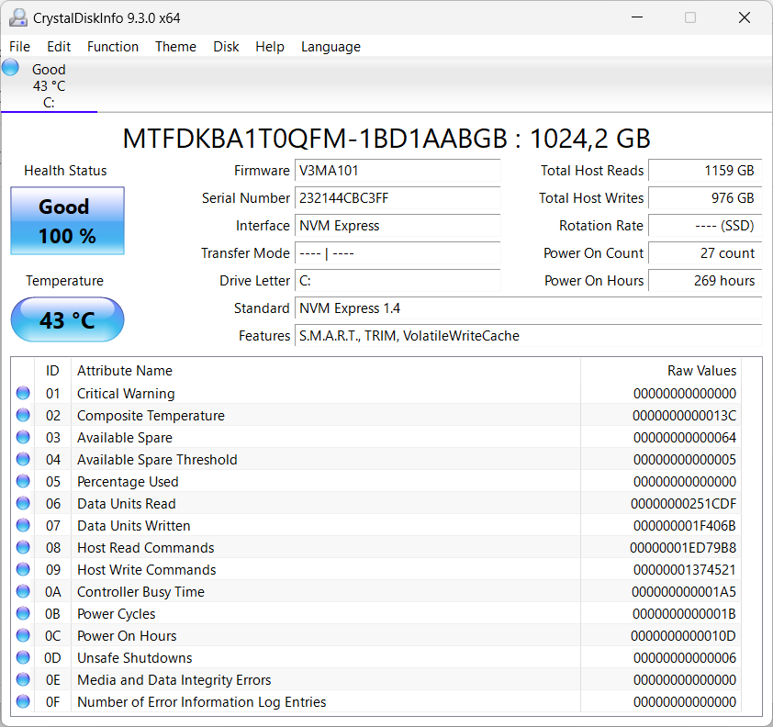Click the blue status orb beside Critical Warning
This screenshot has width=773, height=727.
[23, 394]
